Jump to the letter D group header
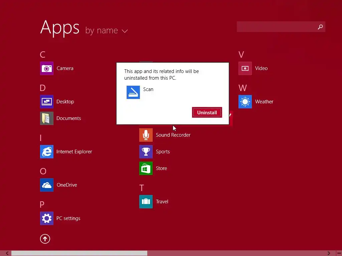This screenshot has height=256, width=342. point(43,88)
